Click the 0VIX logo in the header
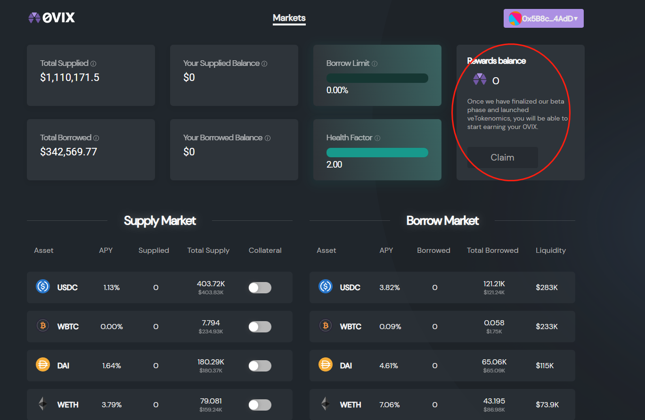Viewport: 645px width, 420px height. click(x=51, y=18)
